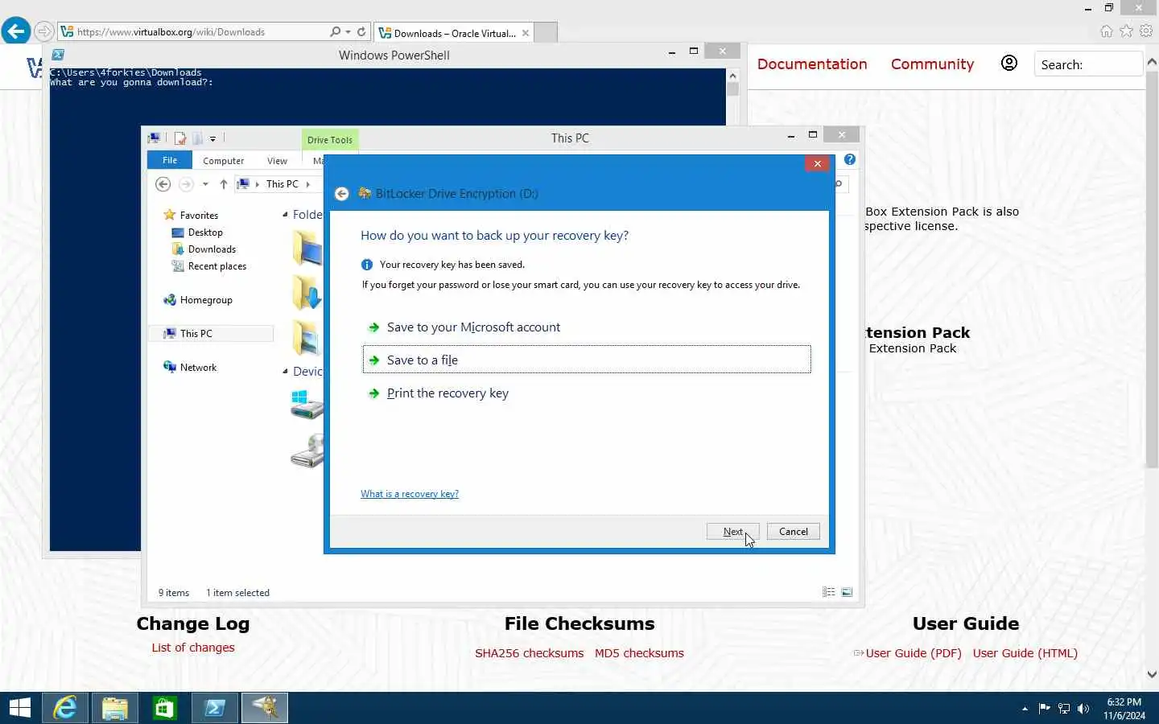The height and width of the screenshot is (724, 1159).
Task: Open the File tab in This PC window
Action: [170, 160]
